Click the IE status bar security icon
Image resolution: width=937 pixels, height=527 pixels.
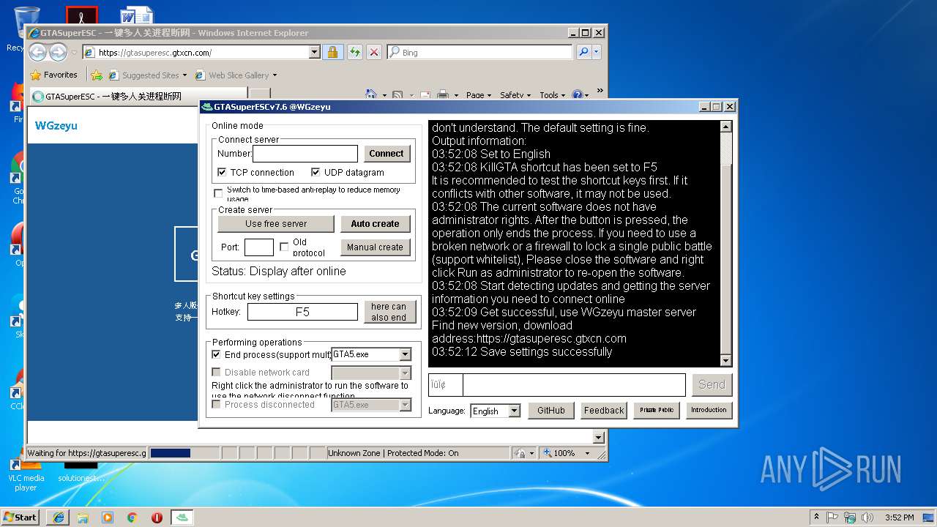[519, 453]
